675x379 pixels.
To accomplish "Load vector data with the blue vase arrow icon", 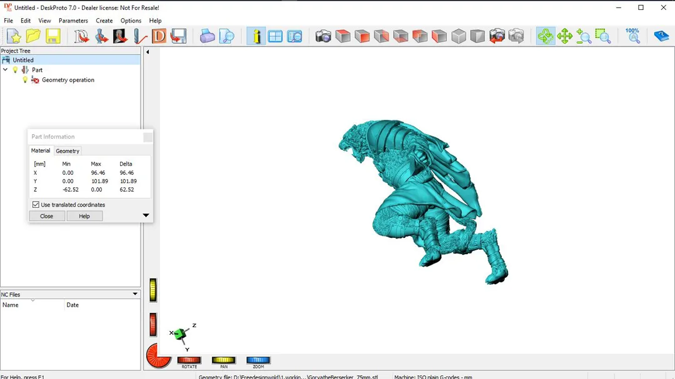I will [101, 36].
